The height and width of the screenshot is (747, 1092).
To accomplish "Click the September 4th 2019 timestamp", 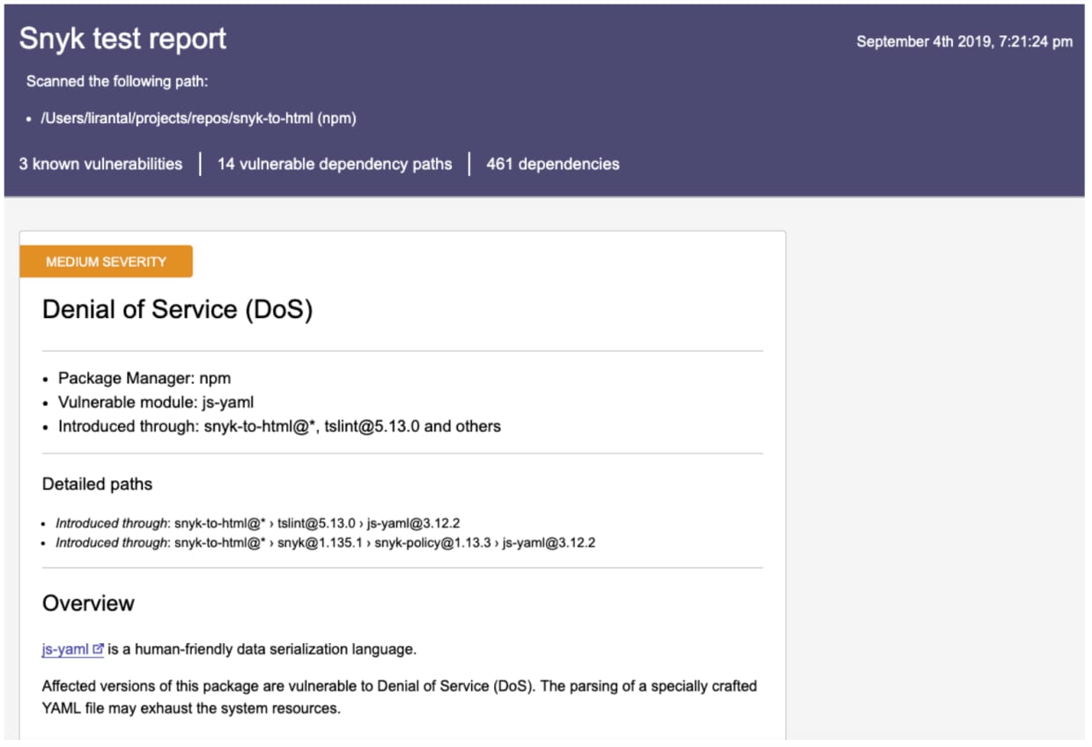I will pos(963,41).
